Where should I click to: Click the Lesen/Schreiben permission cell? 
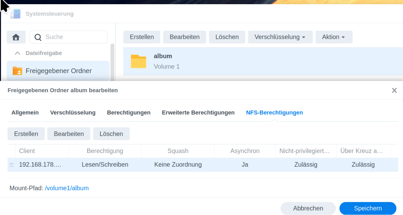pos(105,165)
